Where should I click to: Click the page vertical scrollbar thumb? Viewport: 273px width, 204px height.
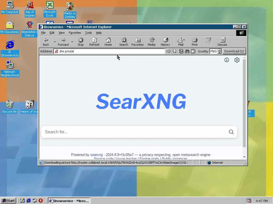click(244, 103)
